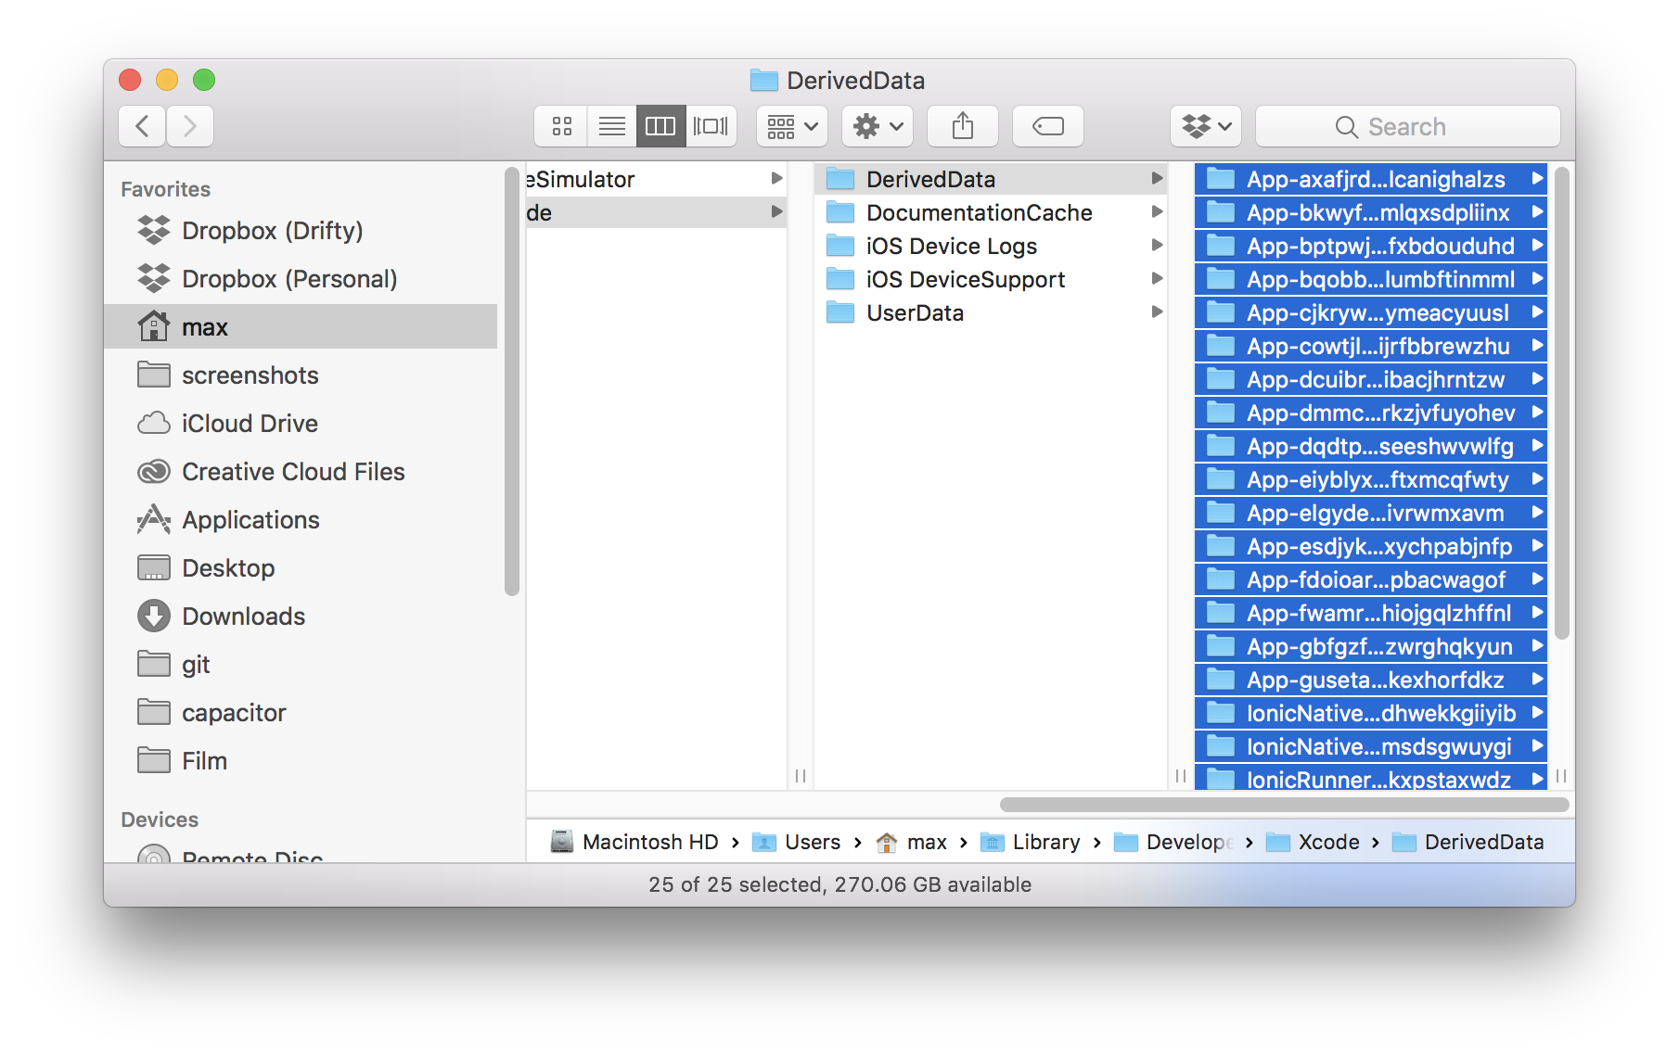The height and width of the screenshot is (1055, 1679).
Task: Open the Share menu icon
Action: (x=962, y=126)
